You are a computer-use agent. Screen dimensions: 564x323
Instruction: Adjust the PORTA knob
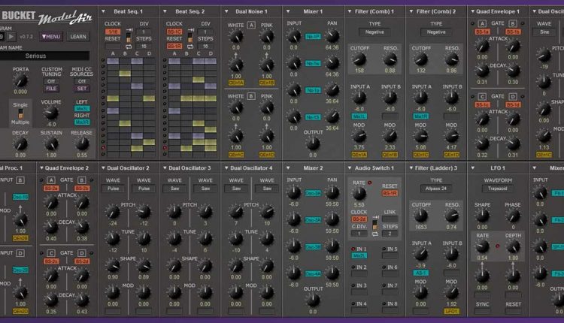20,80
